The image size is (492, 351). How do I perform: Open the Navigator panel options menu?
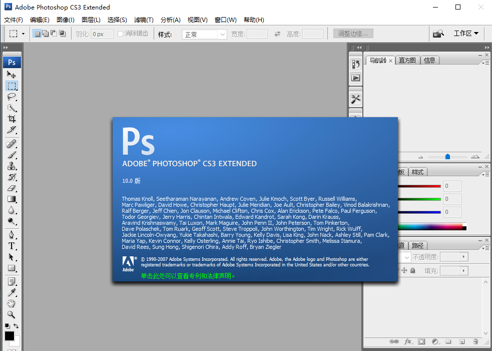485,63
